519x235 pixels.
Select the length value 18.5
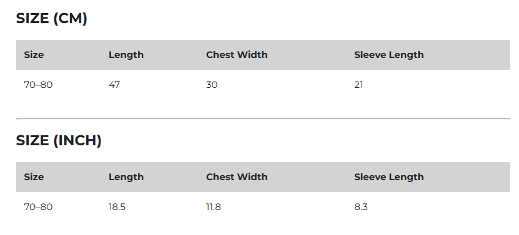tap(117, 207)
